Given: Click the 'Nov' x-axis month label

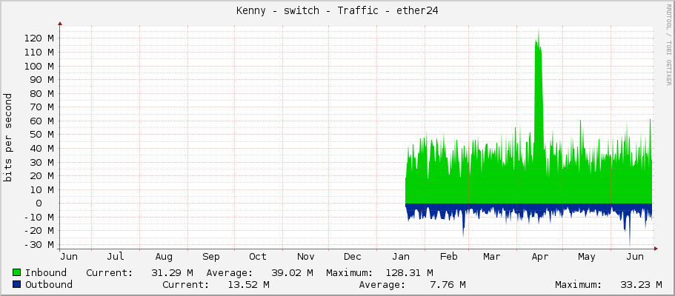Looking at the screenshot, I should tap(306, 257).
